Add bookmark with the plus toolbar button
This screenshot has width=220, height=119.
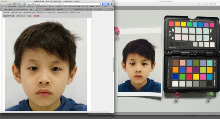[x=22, y=4]
